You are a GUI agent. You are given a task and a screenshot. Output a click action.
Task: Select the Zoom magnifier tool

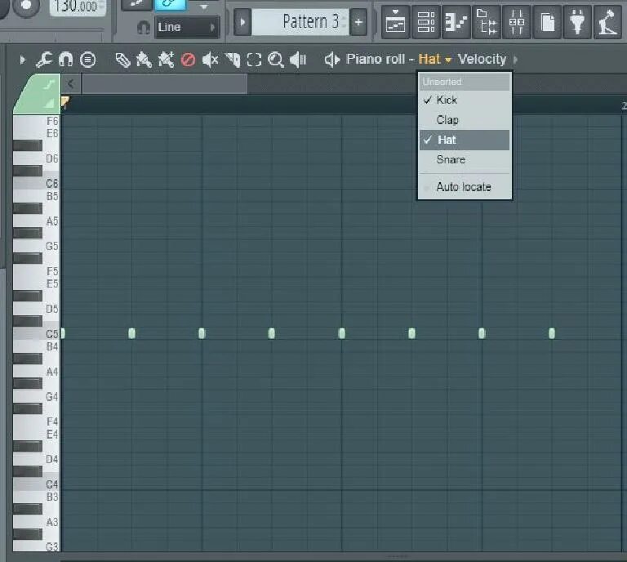276,60
